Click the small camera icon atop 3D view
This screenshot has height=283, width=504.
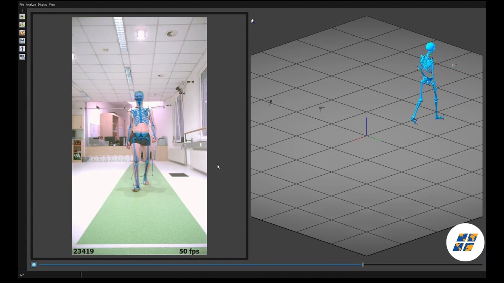[x=252, y=21]
